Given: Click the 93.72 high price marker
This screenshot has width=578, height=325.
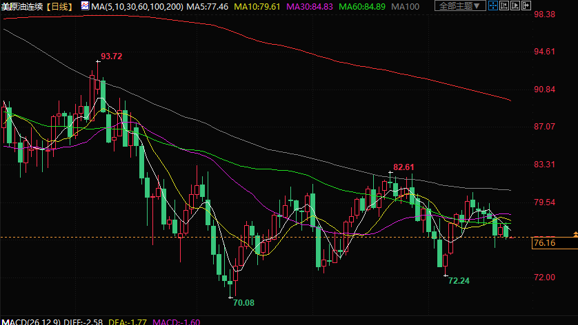Looking at the screenshot, I should [x=111, y=56].
